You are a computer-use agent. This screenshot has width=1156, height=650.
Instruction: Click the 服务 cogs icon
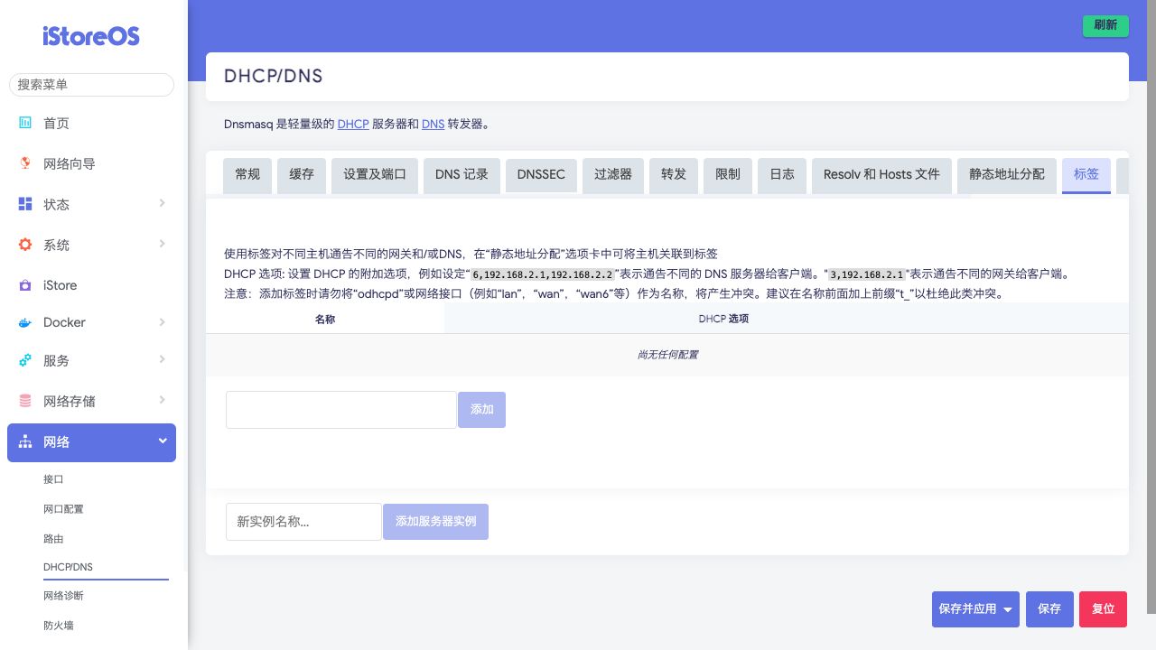pos(25,360)
